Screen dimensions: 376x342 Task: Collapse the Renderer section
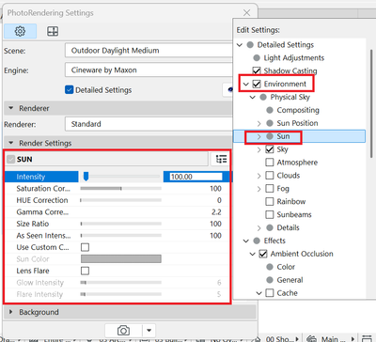pos(11,108)
